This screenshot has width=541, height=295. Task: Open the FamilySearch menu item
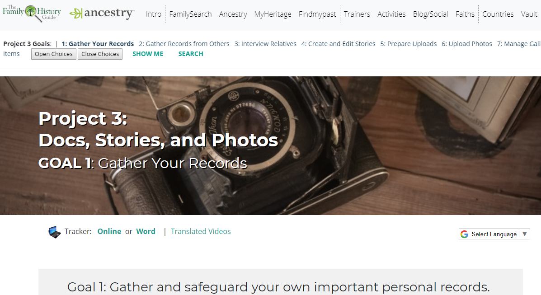click(x=190, y=14)
